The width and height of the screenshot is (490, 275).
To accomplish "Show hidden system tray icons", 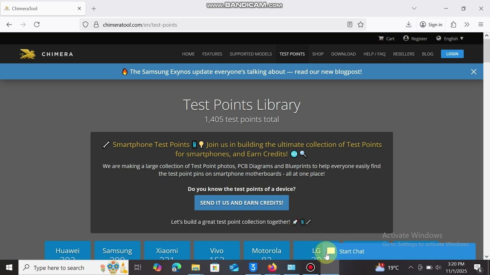I will (410, 267).
